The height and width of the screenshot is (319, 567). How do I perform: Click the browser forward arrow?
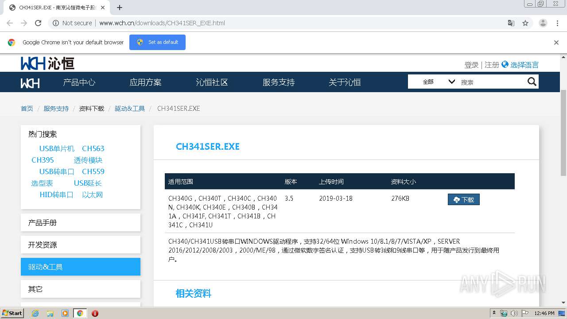click(x=24, y=23)
